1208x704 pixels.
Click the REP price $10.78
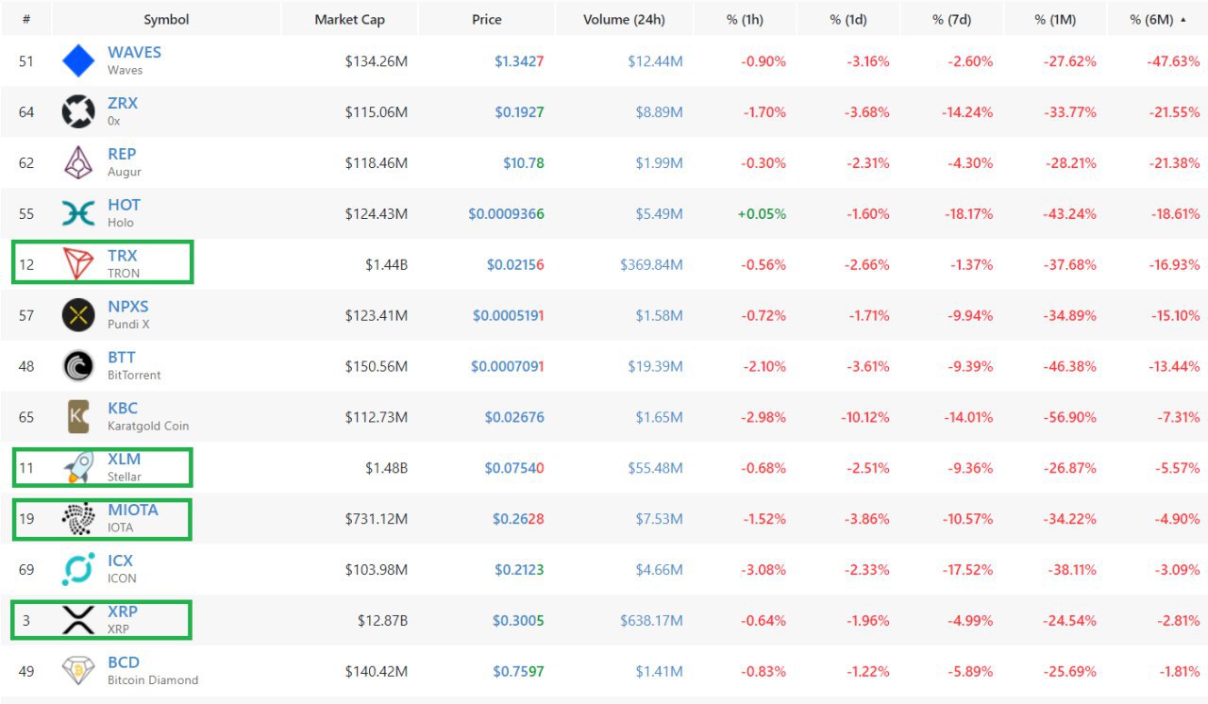coord(524,163)
